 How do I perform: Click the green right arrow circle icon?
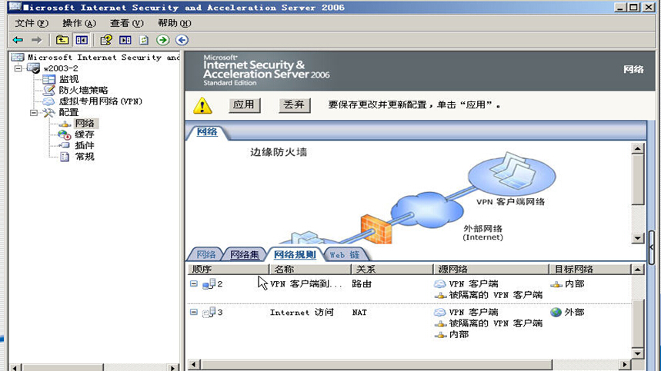point(162,40)
